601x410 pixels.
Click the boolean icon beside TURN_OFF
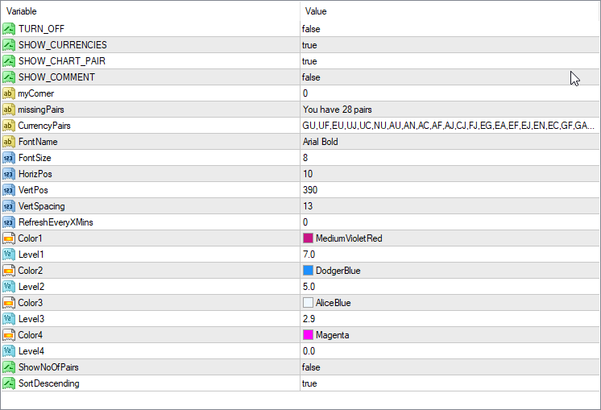[9, 29]
